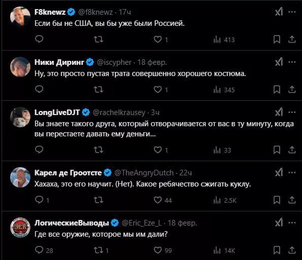Retweet the Ники Диринг post
The width and height of the screenshot is (302, 260).
click(98, 90)
